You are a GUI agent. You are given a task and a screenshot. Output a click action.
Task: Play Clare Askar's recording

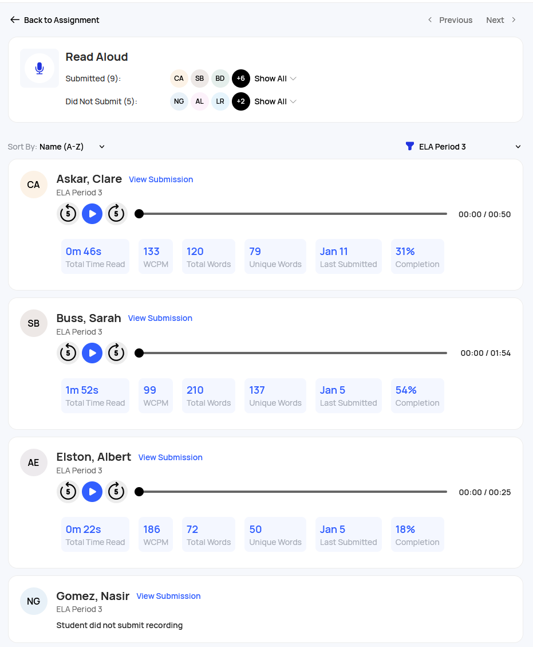click(92, 214)
